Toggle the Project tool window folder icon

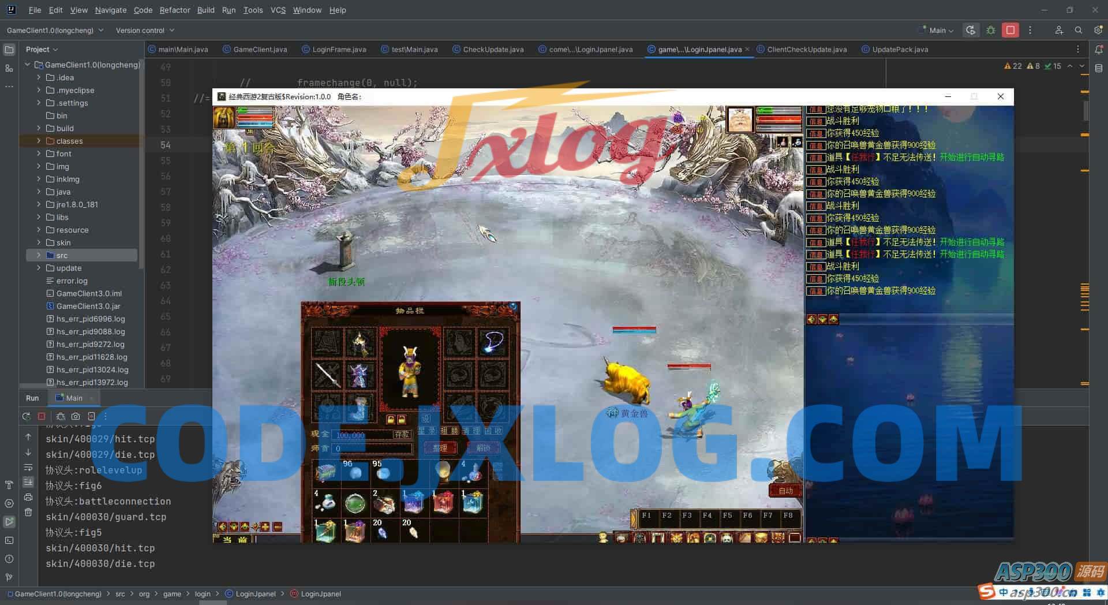click(x=9, y=50)
